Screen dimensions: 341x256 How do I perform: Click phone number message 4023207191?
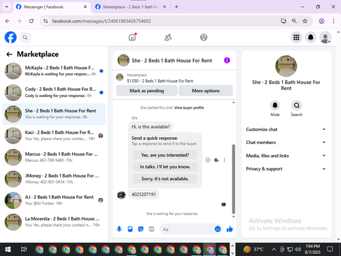144,195
